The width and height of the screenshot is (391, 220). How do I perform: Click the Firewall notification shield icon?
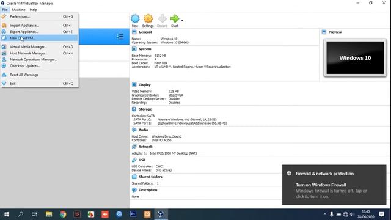coord(289,174)
